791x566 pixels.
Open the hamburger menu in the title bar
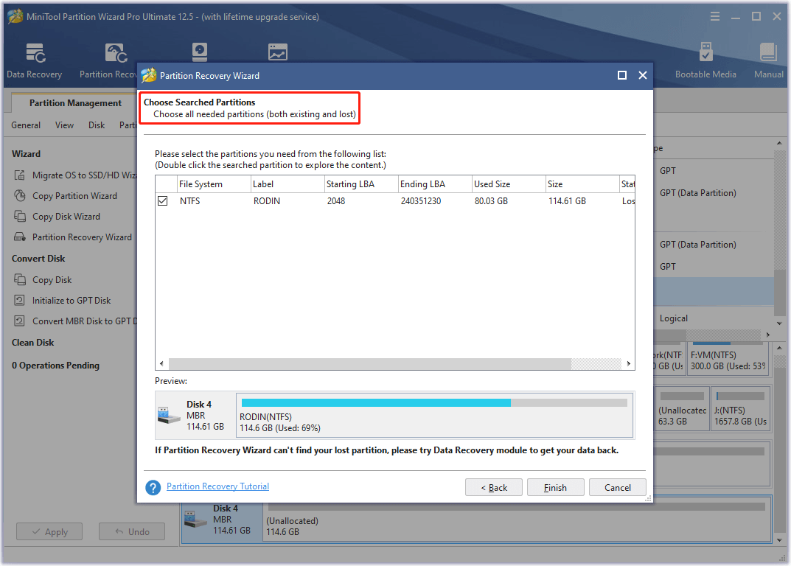715,17
